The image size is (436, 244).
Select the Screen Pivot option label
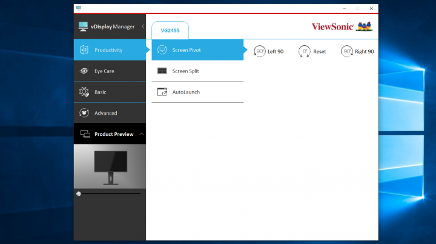[187, 50]
